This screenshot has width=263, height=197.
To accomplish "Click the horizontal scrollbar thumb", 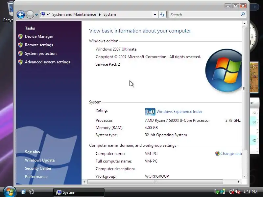I will [155, 182].
